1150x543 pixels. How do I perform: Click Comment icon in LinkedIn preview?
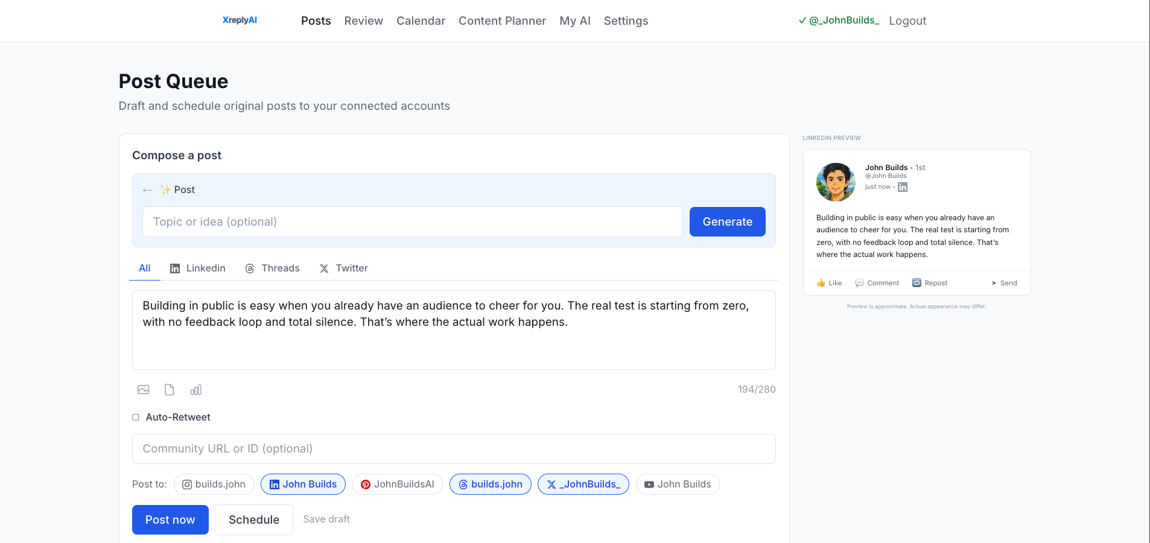pyautogui.click(x=859, y=283)
